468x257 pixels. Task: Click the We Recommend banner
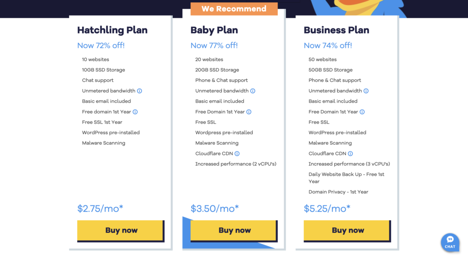click(x=234, y=9)
